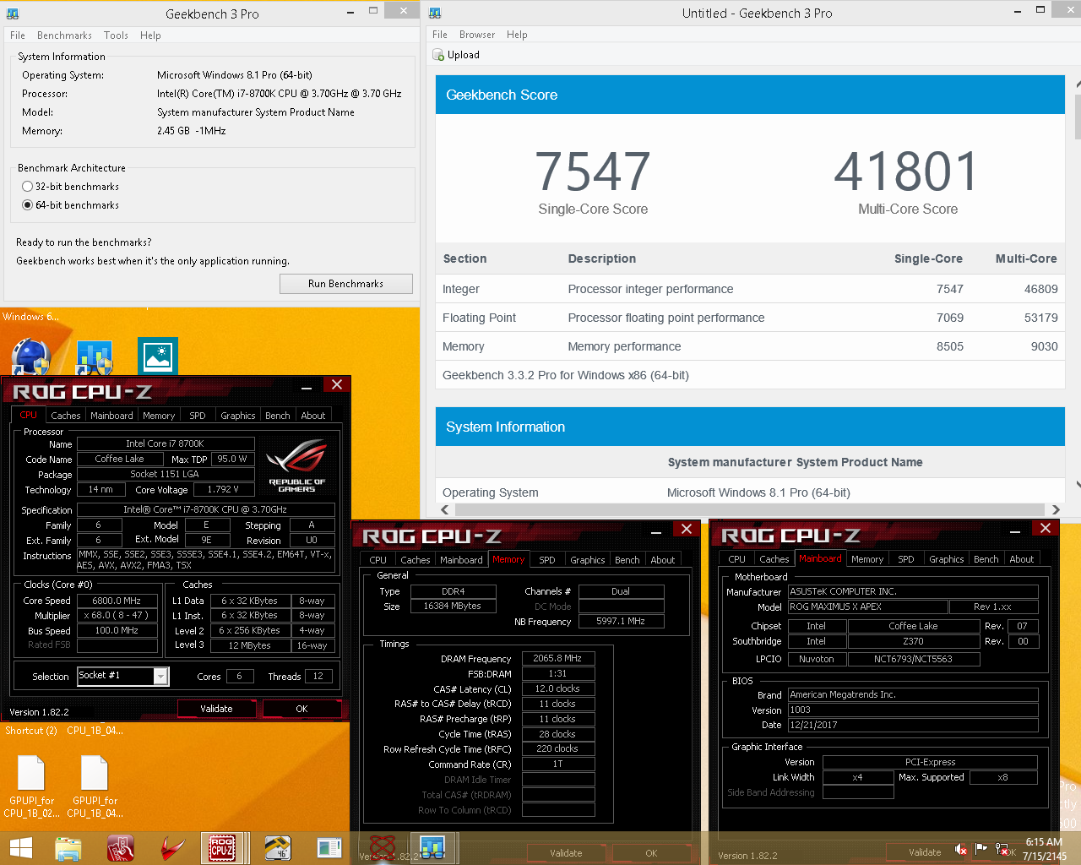Open the blue globe desktop shortcut
This screenshot has width=1081, height=865.
(x=30, y=356)
